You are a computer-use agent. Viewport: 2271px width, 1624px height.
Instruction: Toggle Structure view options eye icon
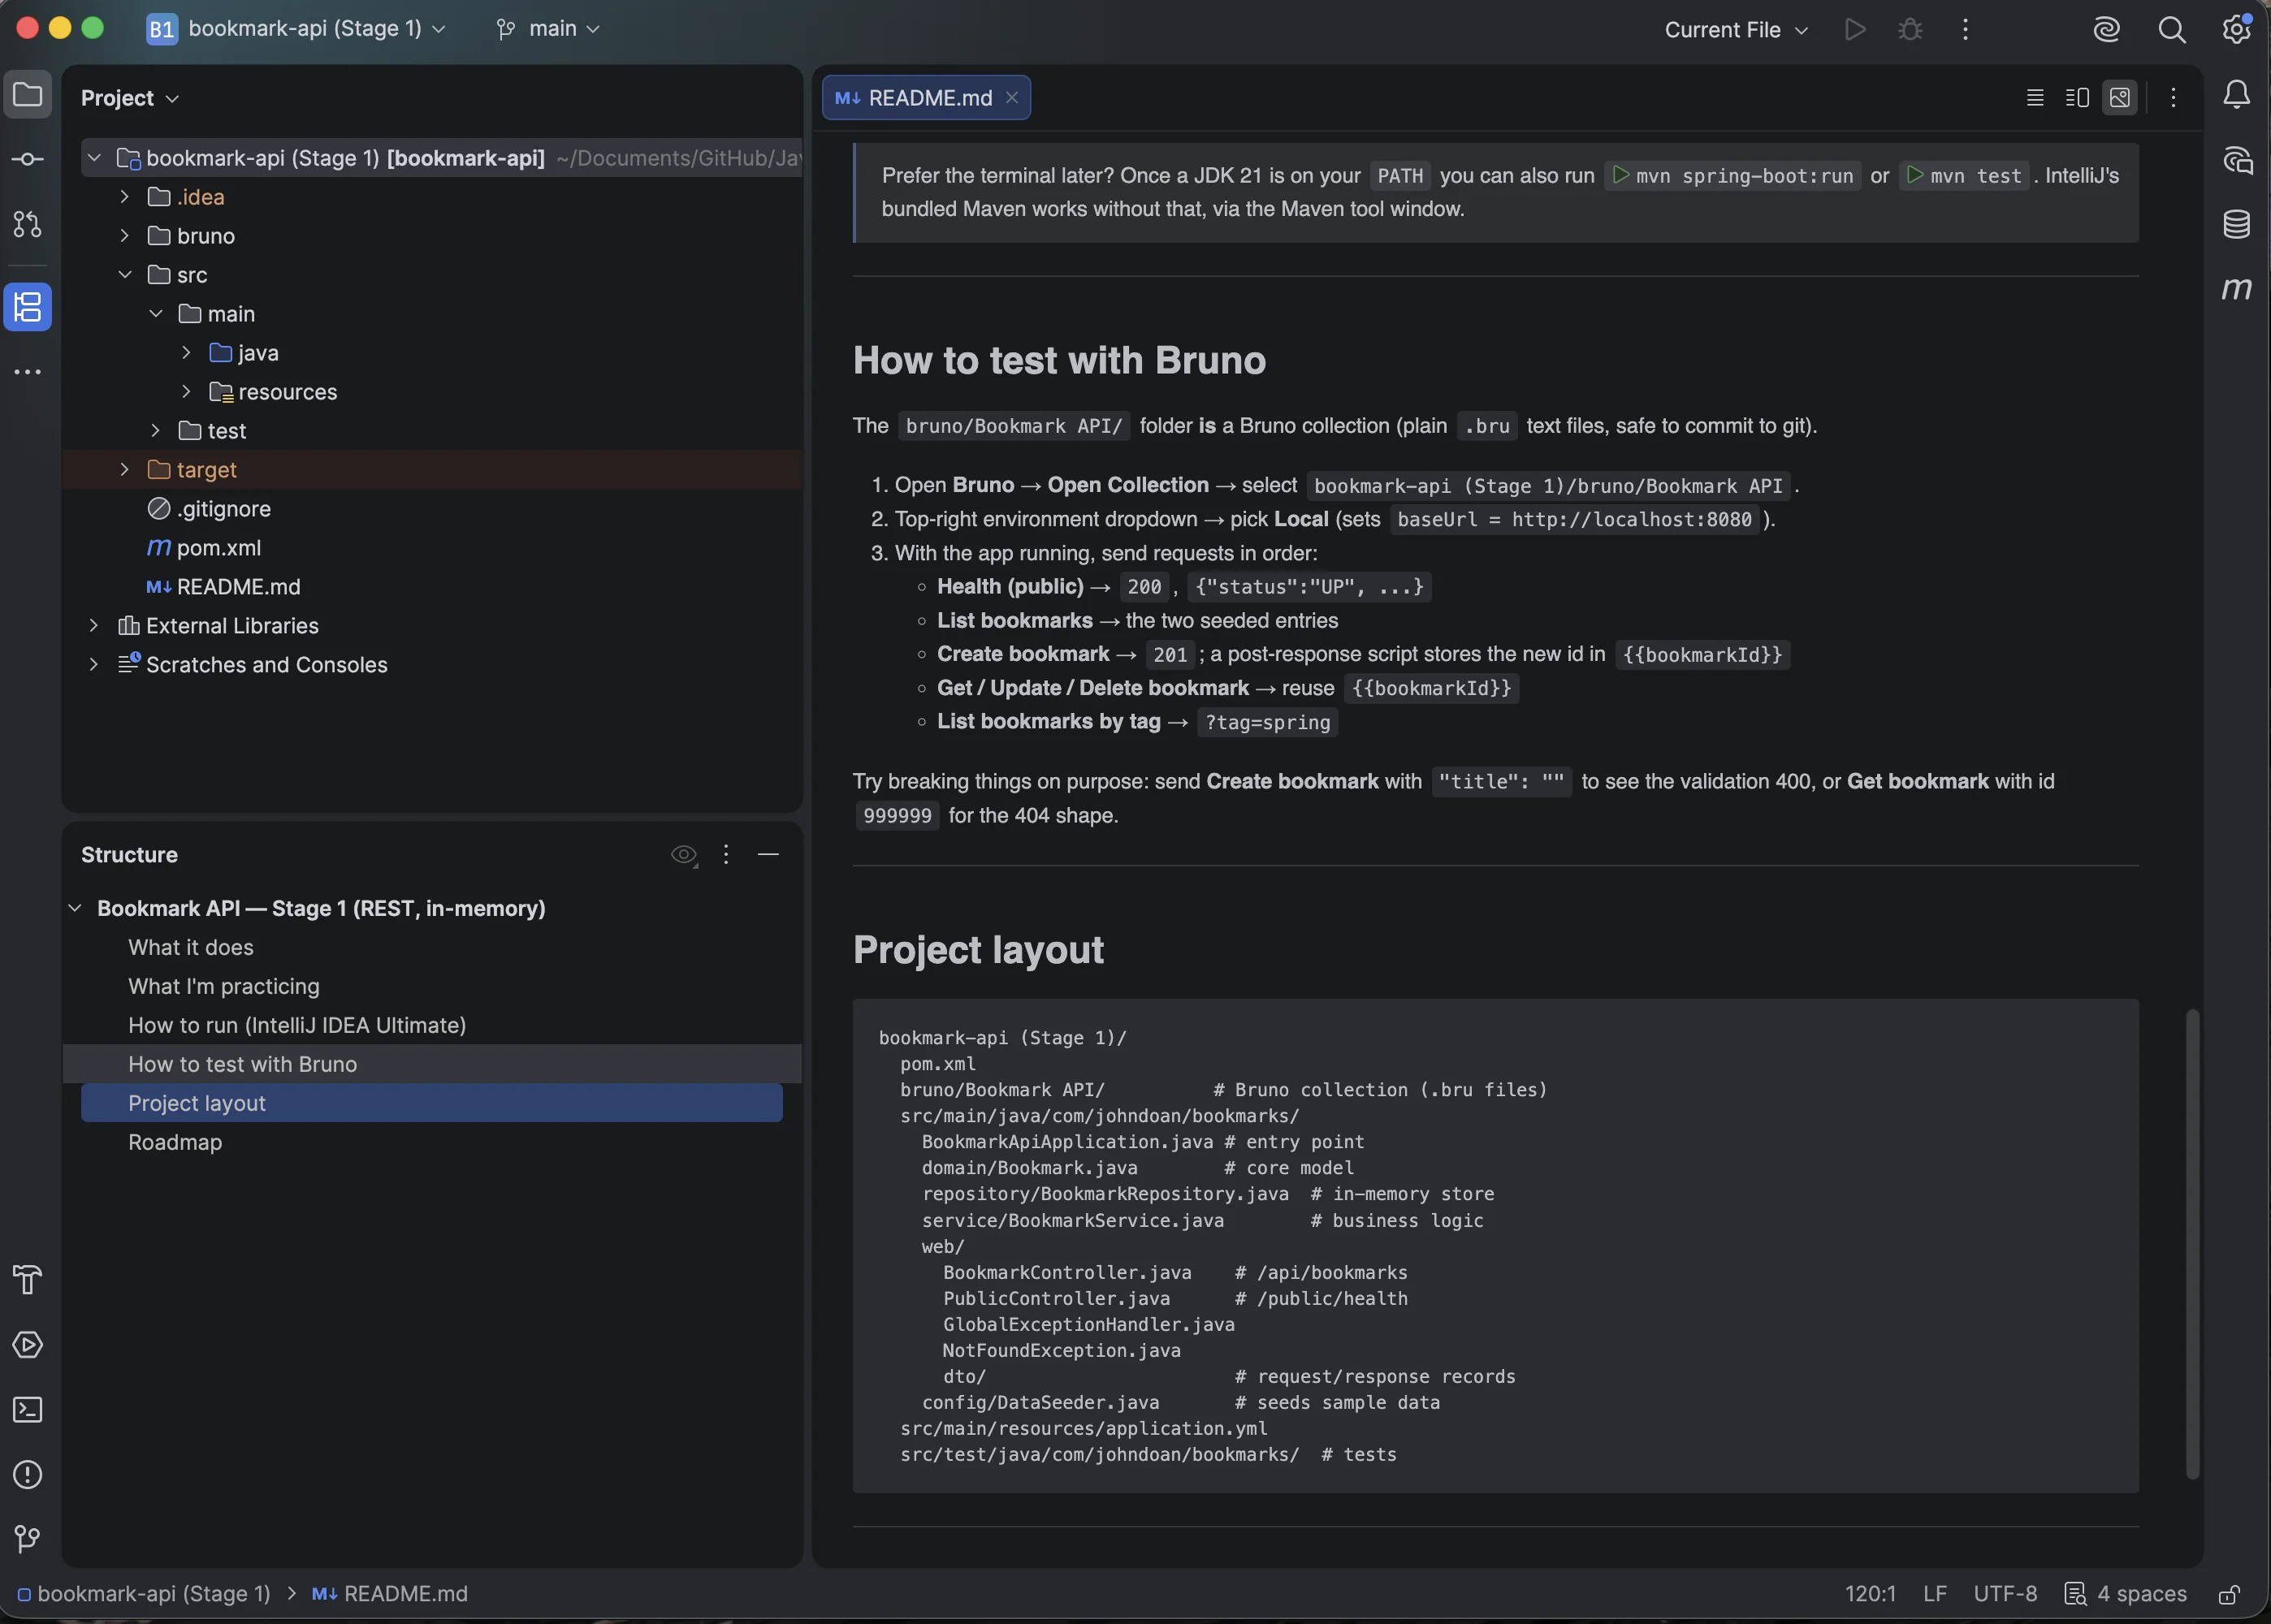click(x=684, y=854)
